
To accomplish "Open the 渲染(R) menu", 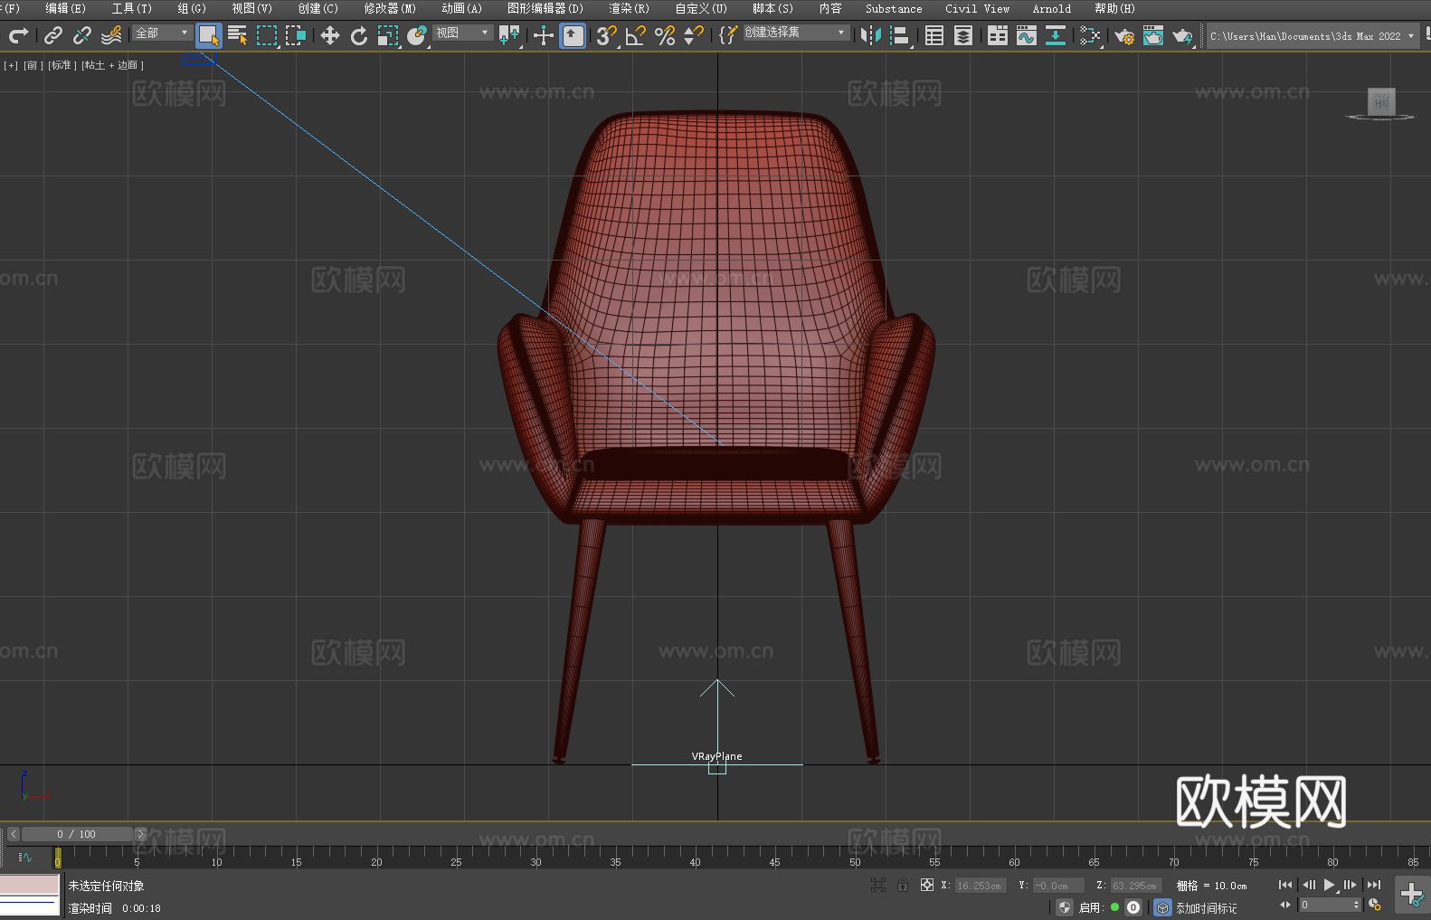I will tap(629, 8).
